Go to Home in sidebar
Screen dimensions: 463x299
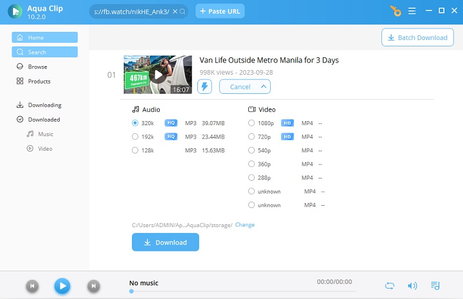tap(45, 38)
